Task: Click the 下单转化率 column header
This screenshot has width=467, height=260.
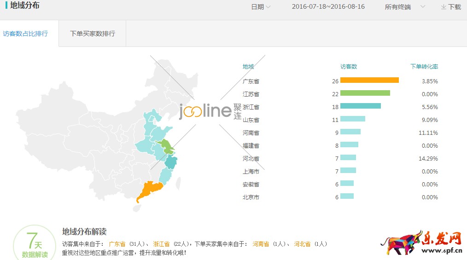Action: (x=424, y=67)
